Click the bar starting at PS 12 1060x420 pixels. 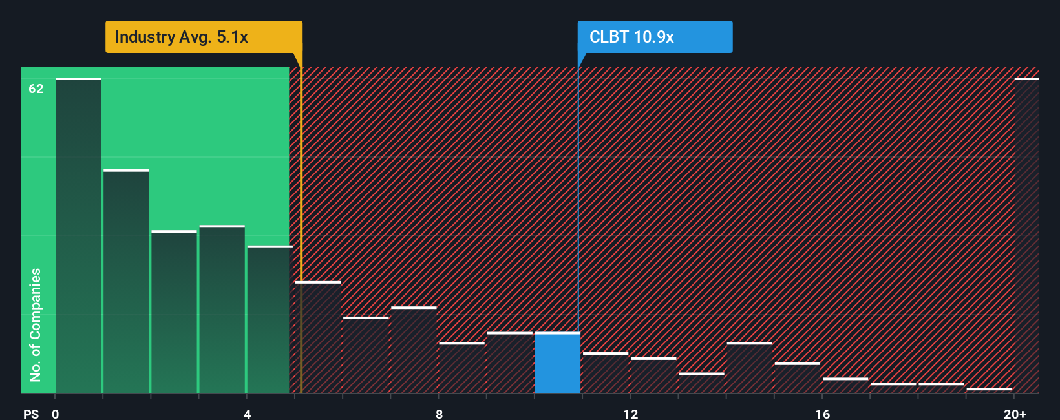click(653, 375)
